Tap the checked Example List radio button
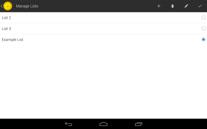Viewport: 207px width, 129px height. [203, 39]
